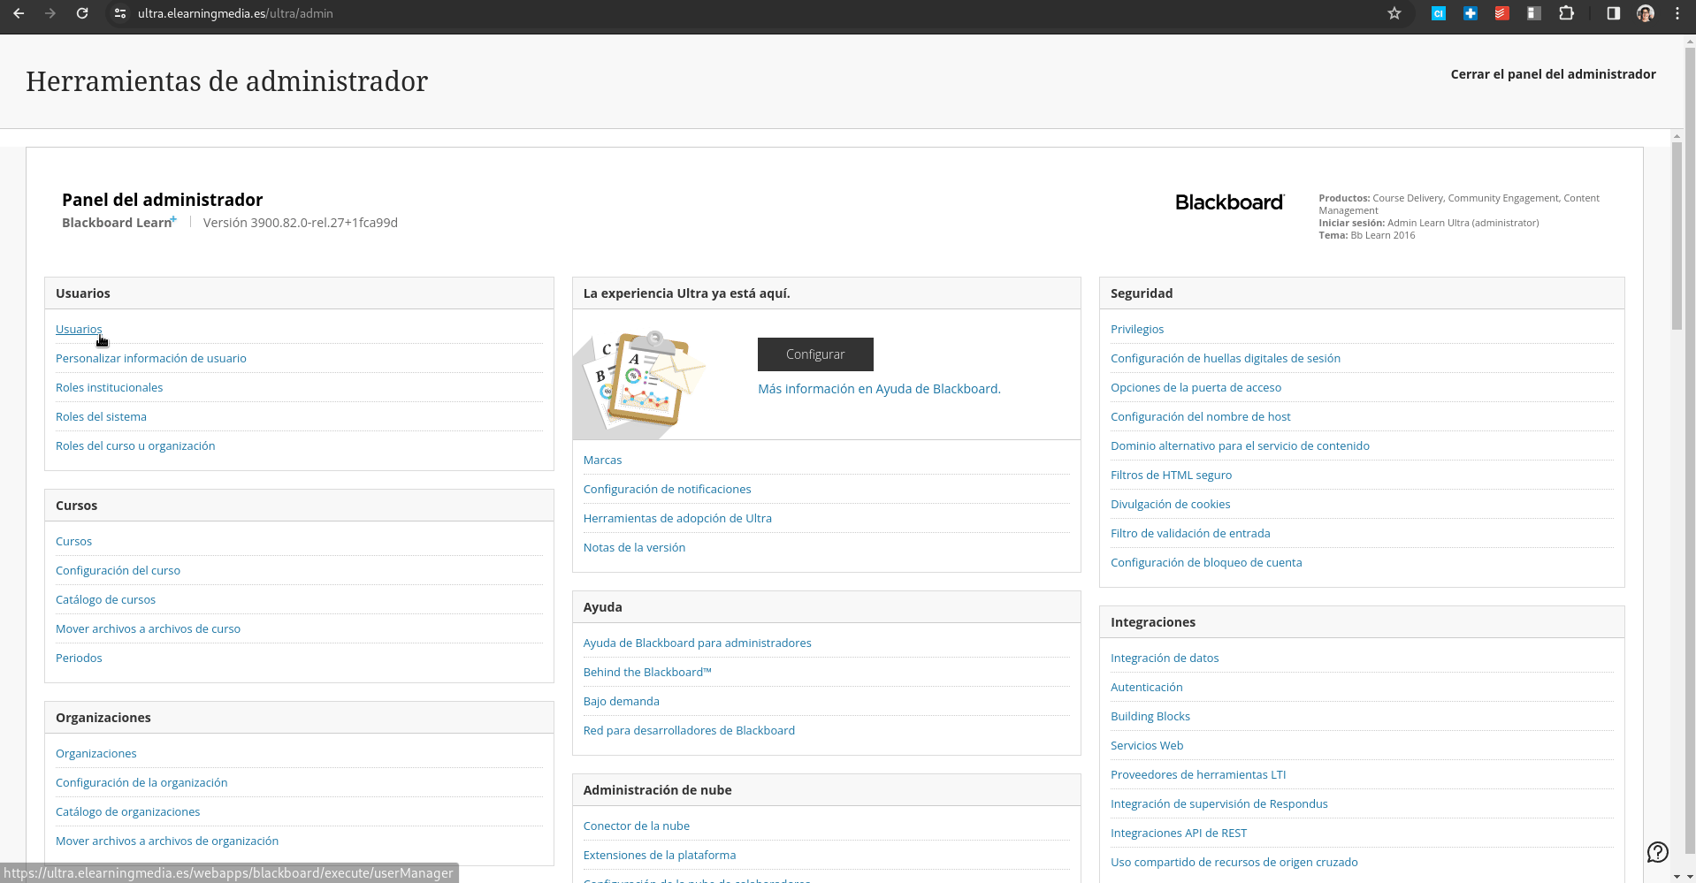Open the browser extensions puzzle icon

point(1566,13)
